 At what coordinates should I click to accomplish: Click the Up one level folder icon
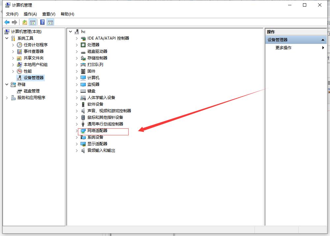(25, 22)
